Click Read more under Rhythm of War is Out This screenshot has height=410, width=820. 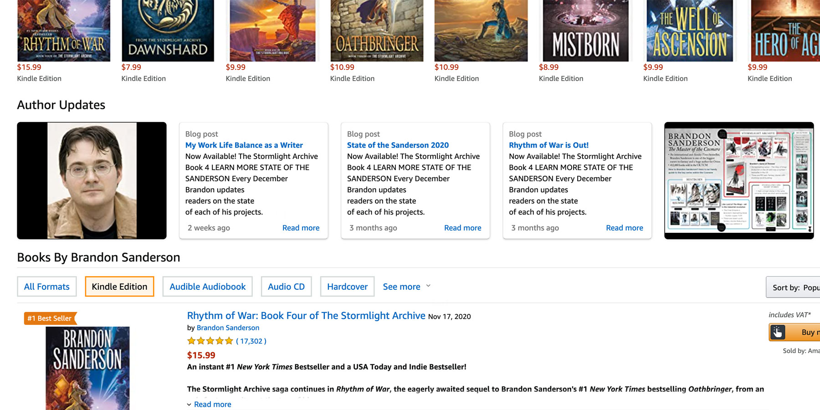coord(624,228)
